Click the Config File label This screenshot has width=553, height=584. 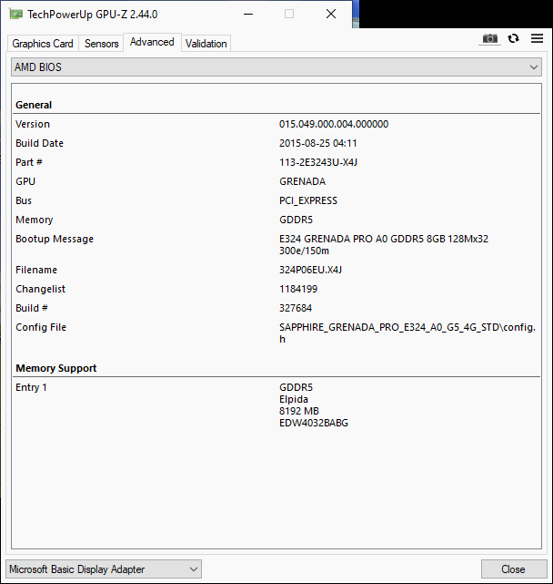coord(41,327)
